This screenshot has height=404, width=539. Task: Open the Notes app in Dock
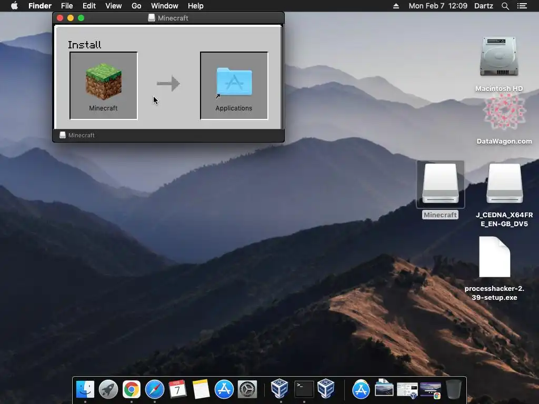coord(201,389)
